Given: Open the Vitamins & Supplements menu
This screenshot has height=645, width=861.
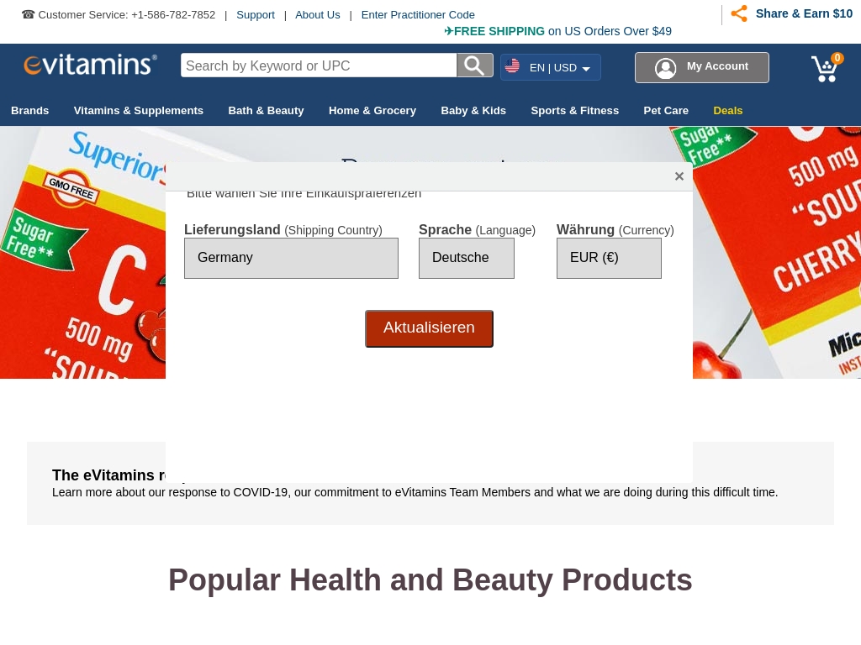Looking at the screenshot, I should click(x=139, y=111).
